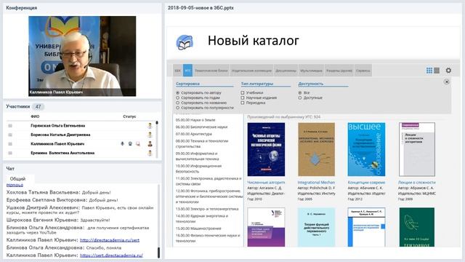The image size is (465, 262).
Task: Select Все availability radio button
Action: 300,92
